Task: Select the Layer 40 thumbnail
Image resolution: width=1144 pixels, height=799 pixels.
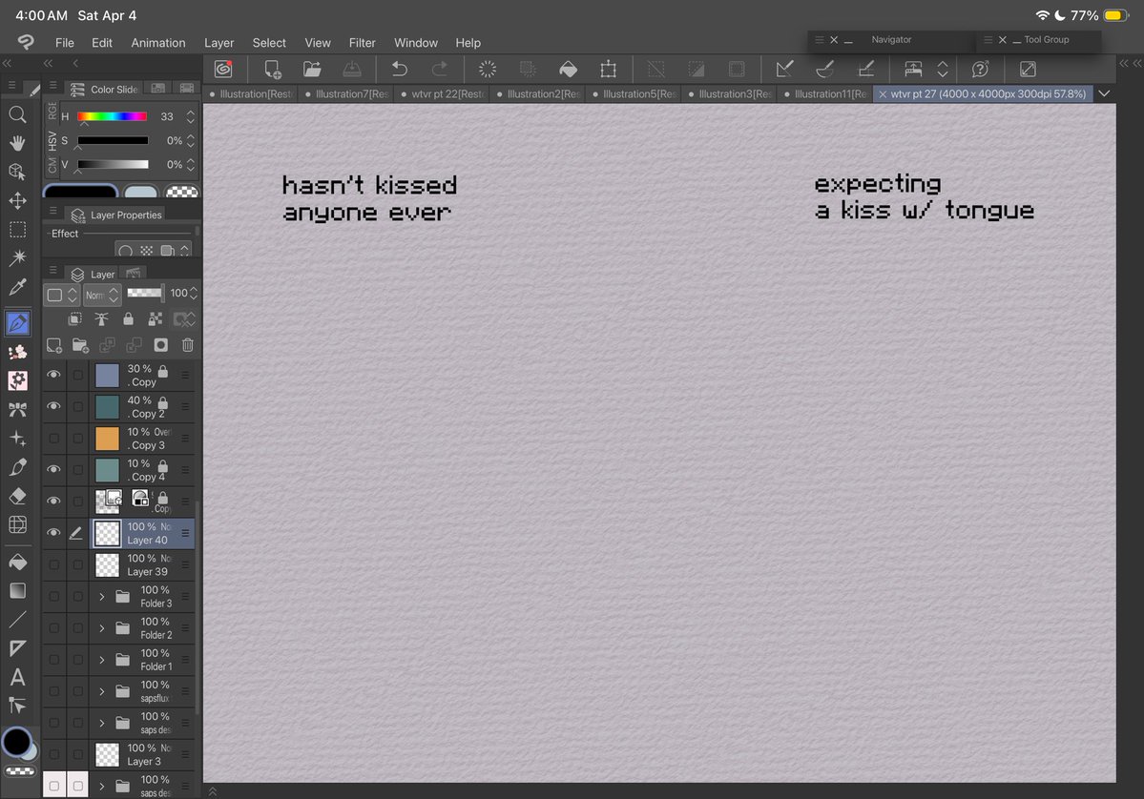Action: [x=107, y=533]
